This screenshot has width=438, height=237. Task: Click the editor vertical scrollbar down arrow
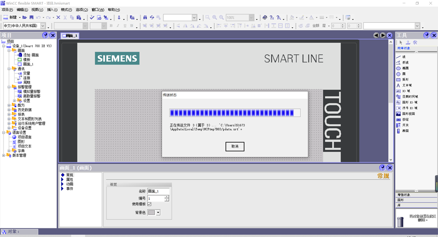391,160
